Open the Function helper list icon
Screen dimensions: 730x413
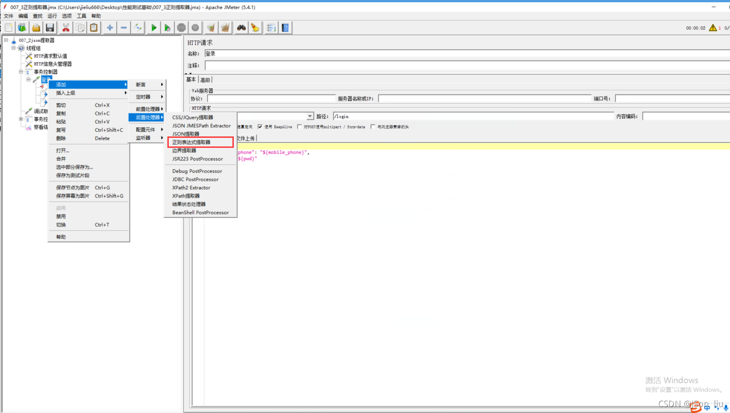(271, 28)
